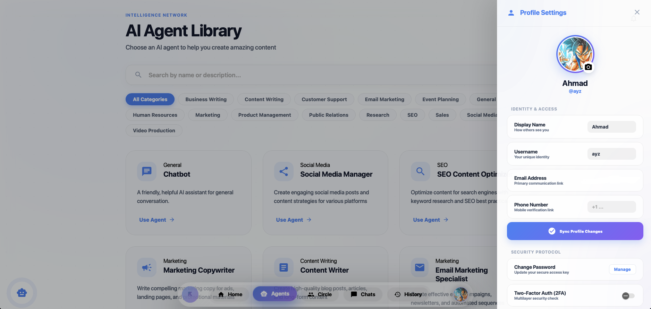The image size is (651, 309).
Task: Click the search magnifier icon
Action: click(x=138, y=75)
